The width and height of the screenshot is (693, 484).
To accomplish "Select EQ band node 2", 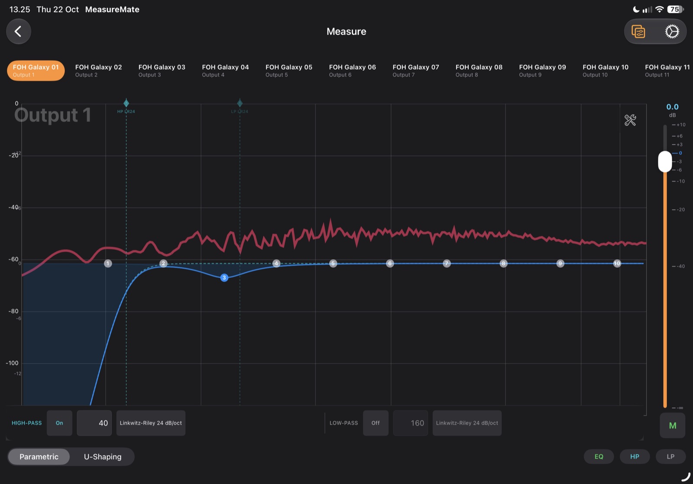I will 163,263.
